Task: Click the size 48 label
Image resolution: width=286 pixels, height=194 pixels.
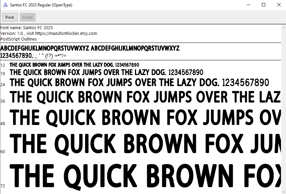Action: tap(3, 124)
